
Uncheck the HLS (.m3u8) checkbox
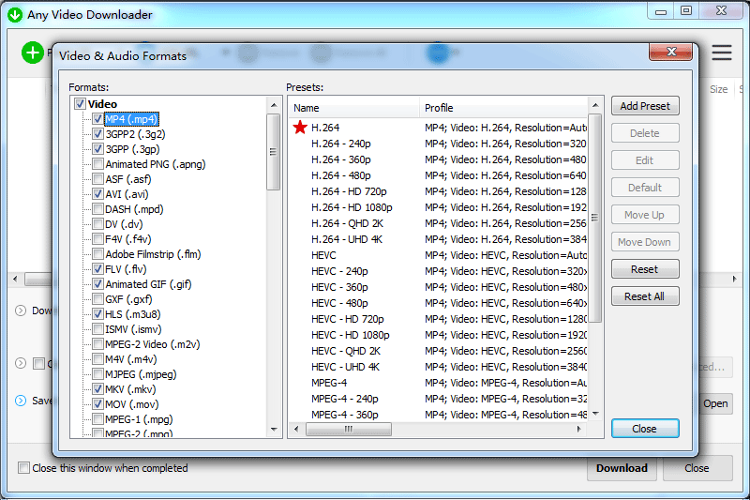97,314
